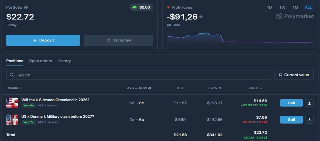Click the 6¢ → 8¢ price change
Image resolution: width=320 pixels, height=141 pixels.
click(x=137, y=103)
